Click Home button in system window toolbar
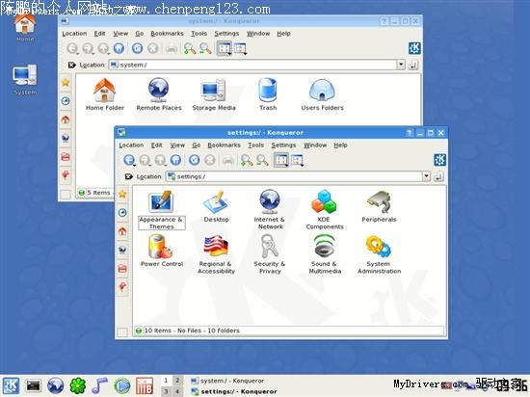530x397 pixels. click(x=119, y=48)
